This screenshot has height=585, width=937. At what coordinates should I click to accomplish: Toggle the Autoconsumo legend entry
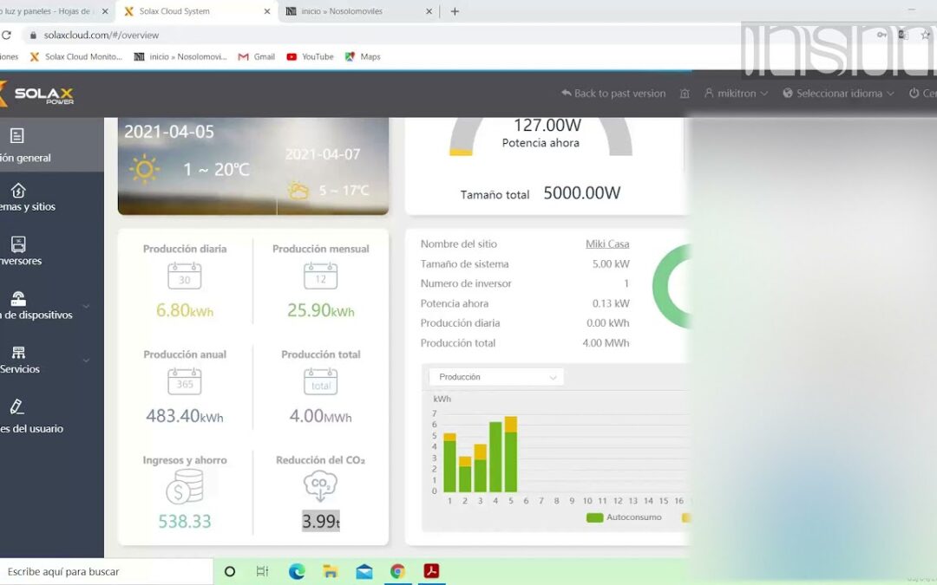coord(624,517)
